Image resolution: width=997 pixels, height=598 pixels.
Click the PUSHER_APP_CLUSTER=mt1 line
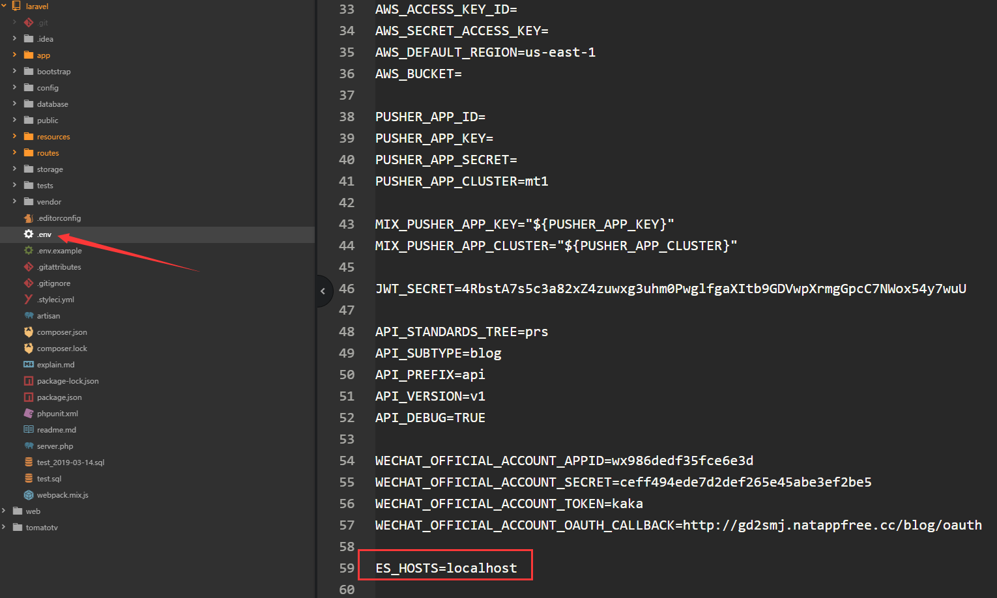point(461,181)
